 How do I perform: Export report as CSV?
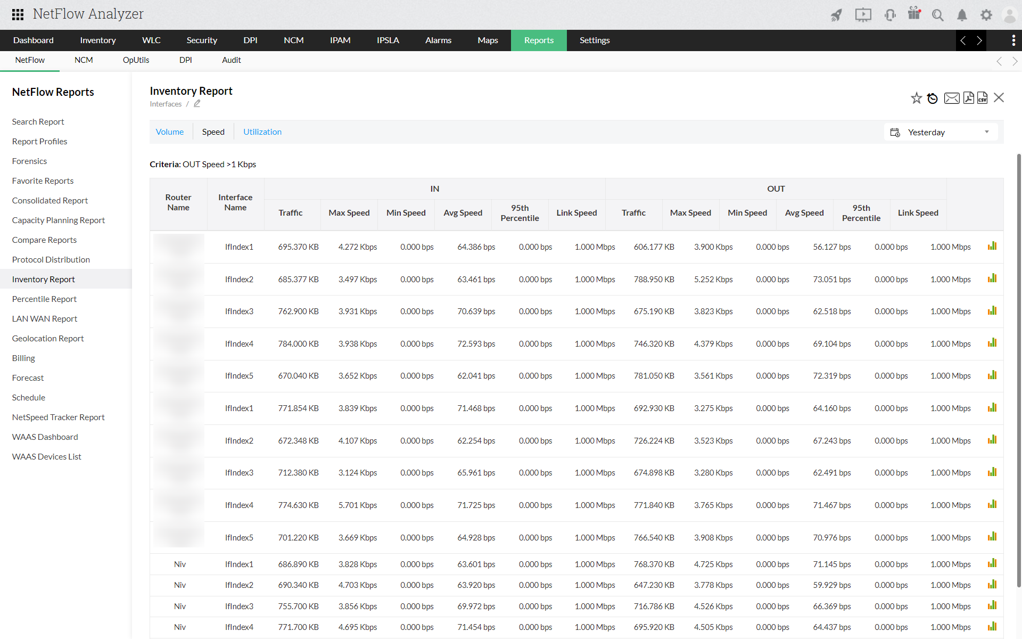[x=983, y=98]
